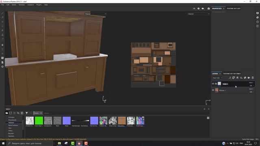Image resolution: width=260 pixels, height=146 pixels.
Task: Open blend mode dropdown of folder layer
Action: click(251, 83)
